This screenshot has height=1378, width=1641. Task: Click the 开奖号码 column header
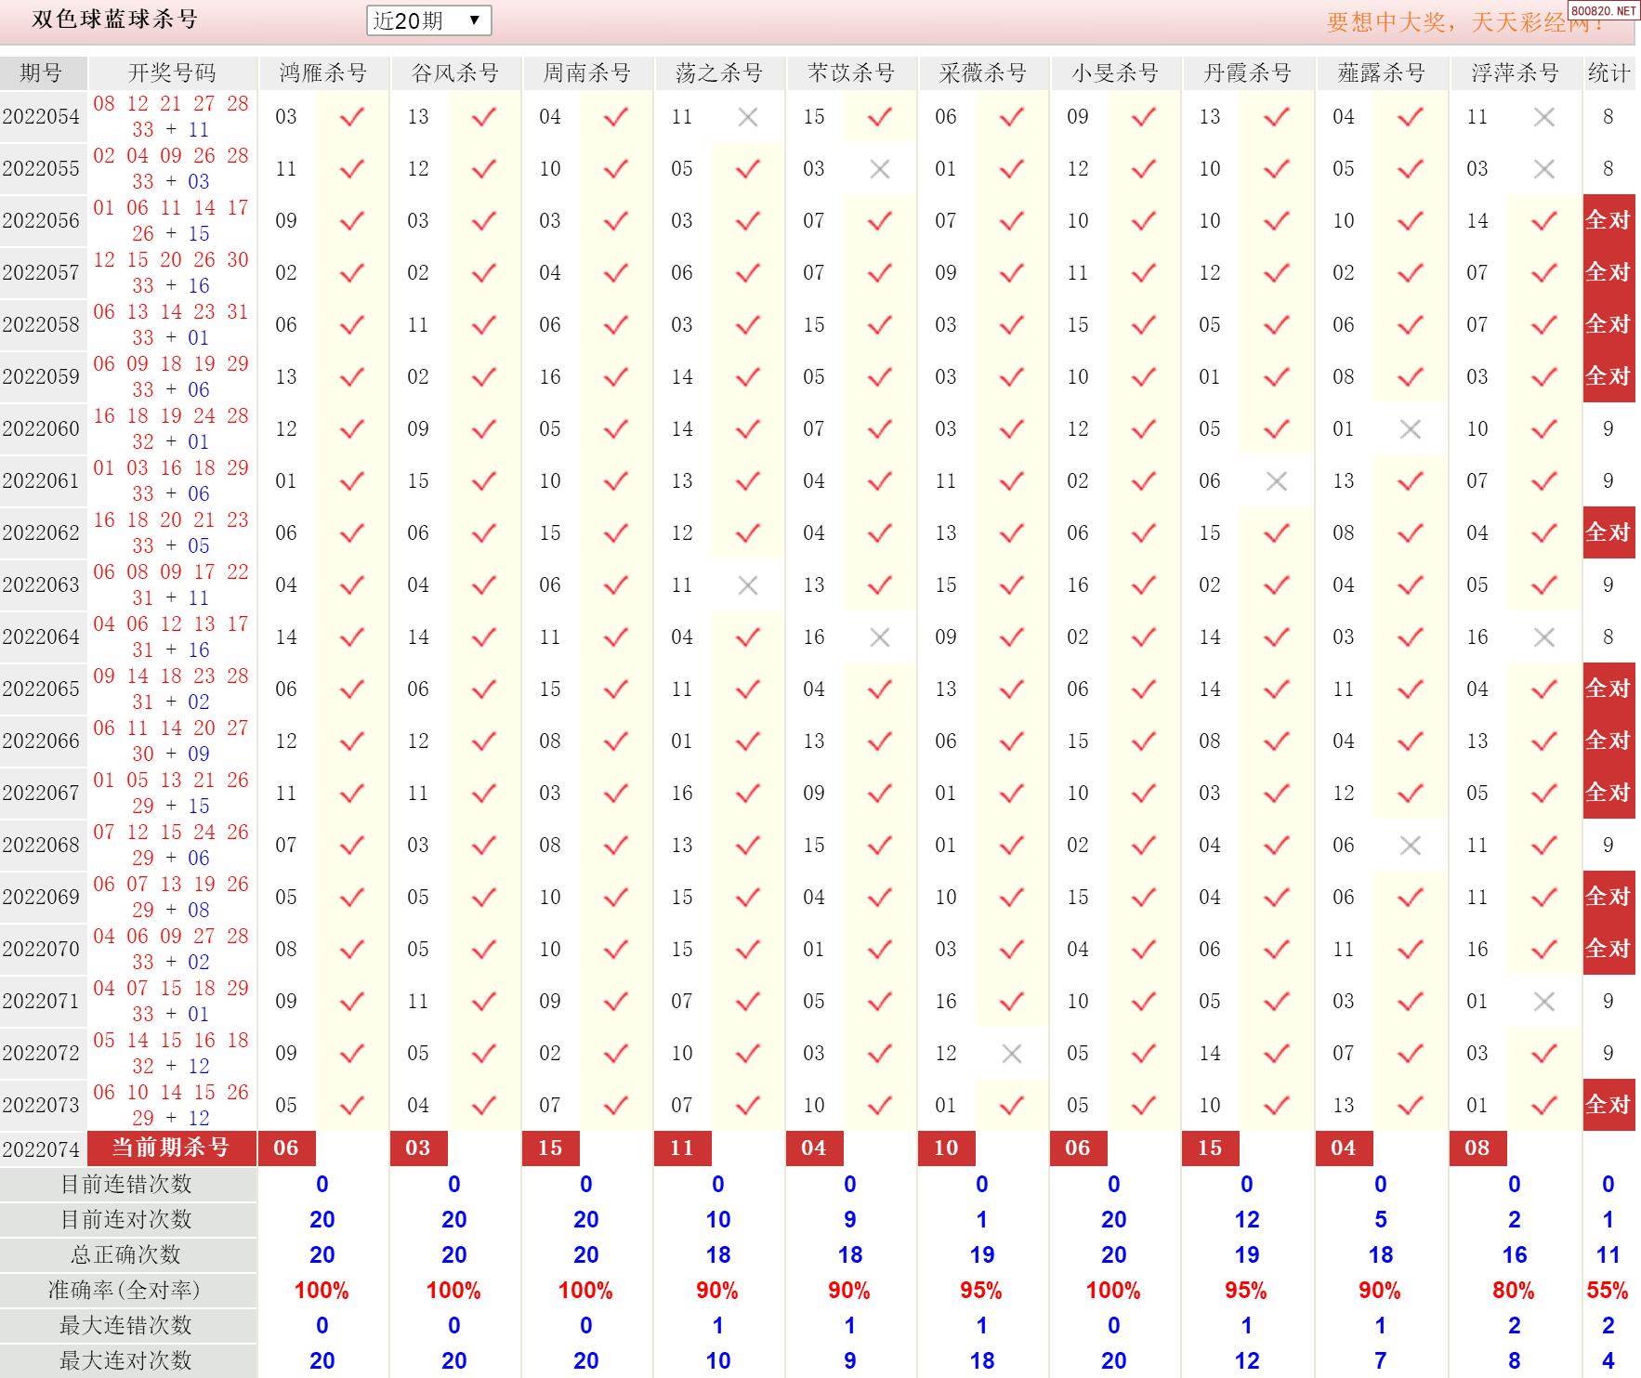(x=172, y=72)
